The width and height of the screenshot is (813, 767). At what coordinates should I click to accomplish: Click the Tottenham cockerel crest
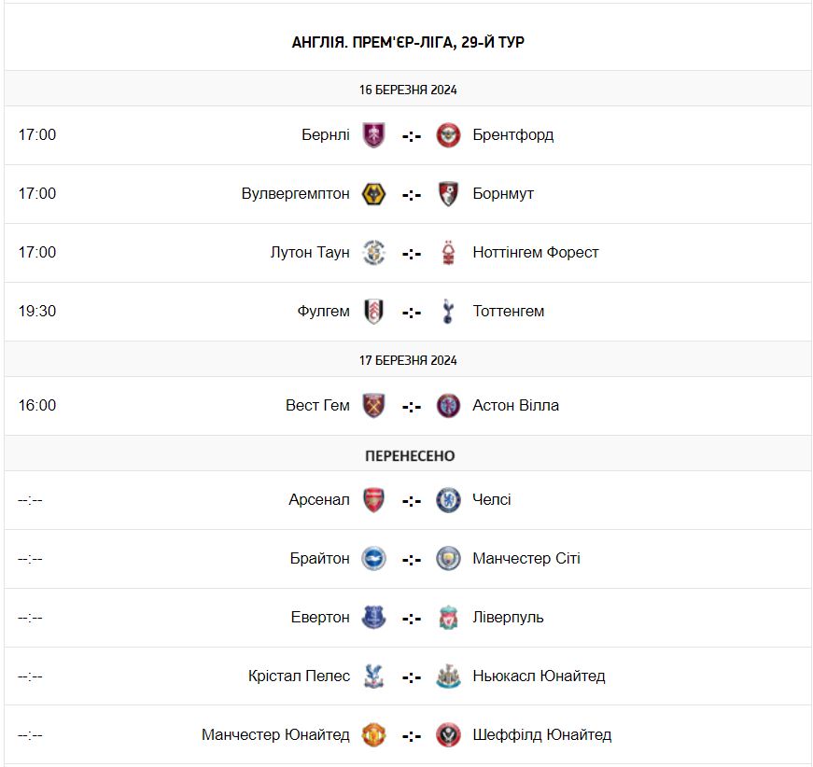[449, 312]
